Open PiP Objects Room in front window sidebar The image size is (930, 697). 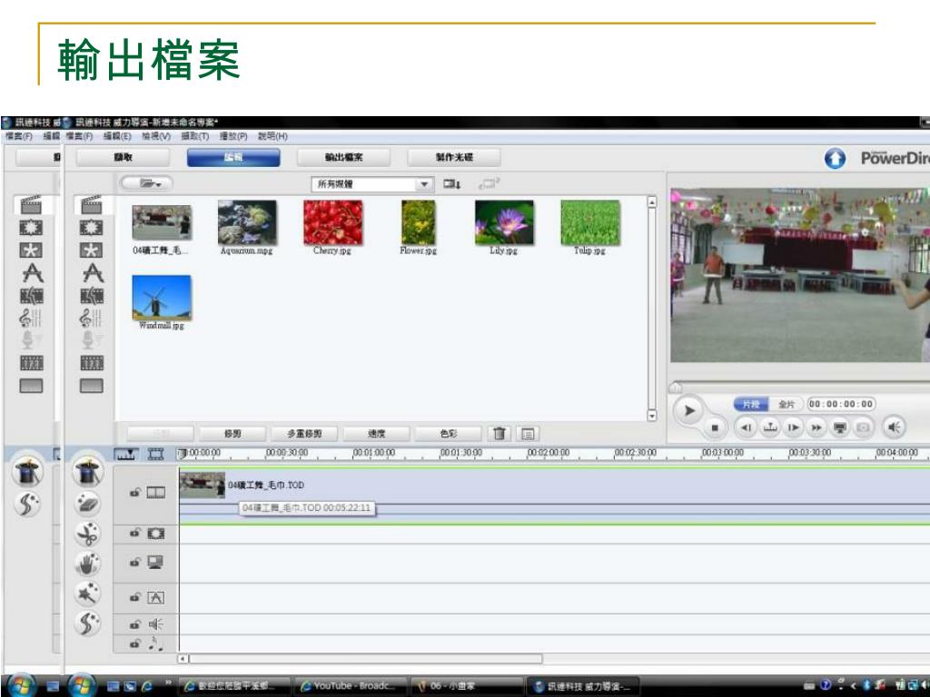(92, 250)
